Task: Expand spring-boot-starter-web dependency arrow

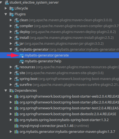Action: [11, 96]
